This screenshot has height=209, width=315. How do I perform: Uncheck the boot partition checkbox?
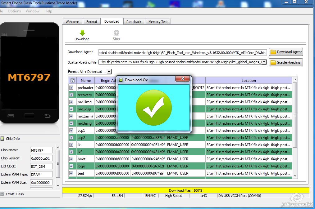(71, 159)
